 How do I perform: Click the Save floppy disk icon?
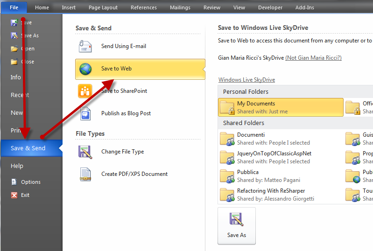(14, 22)
